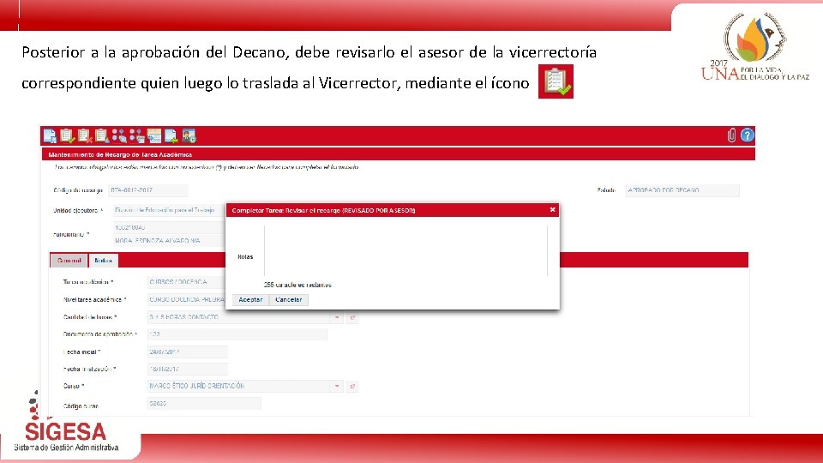
Task: Open help with the question mark icon
Action: [x=747, y=135]
